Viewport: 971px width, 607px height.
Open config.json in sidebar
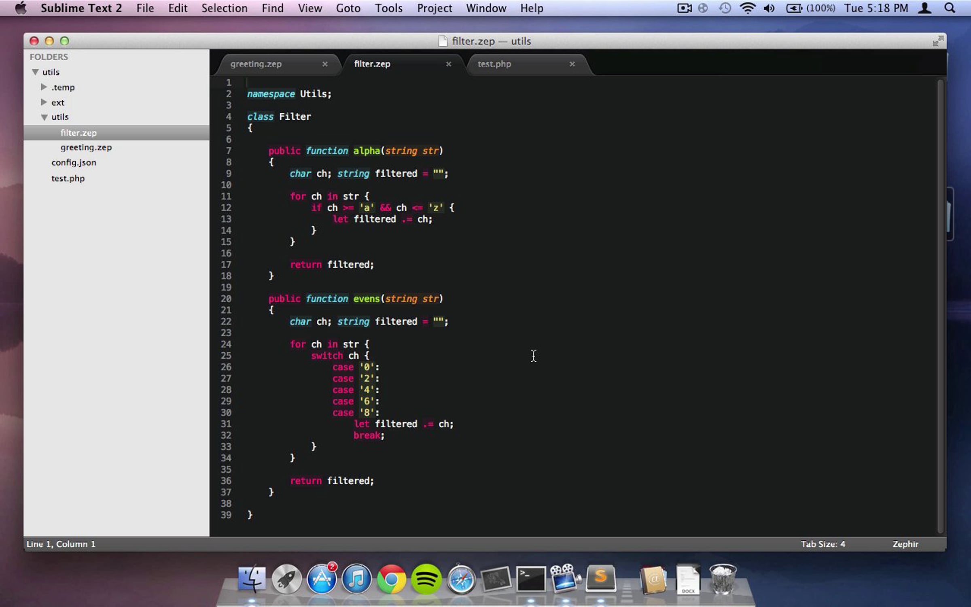[74, 162]
